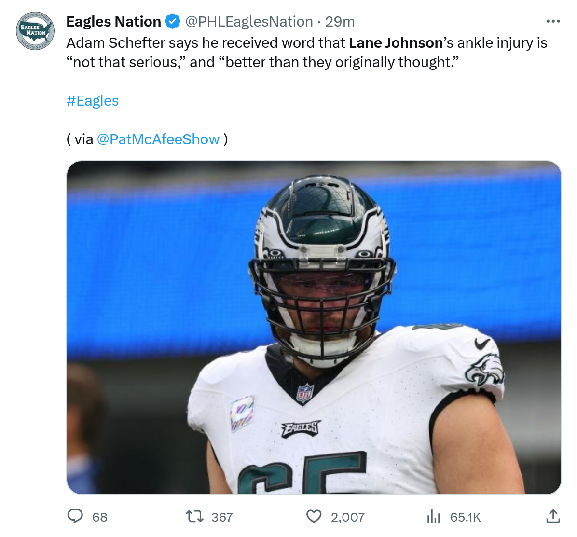Click the 2,007 likes count

[347, 517]
